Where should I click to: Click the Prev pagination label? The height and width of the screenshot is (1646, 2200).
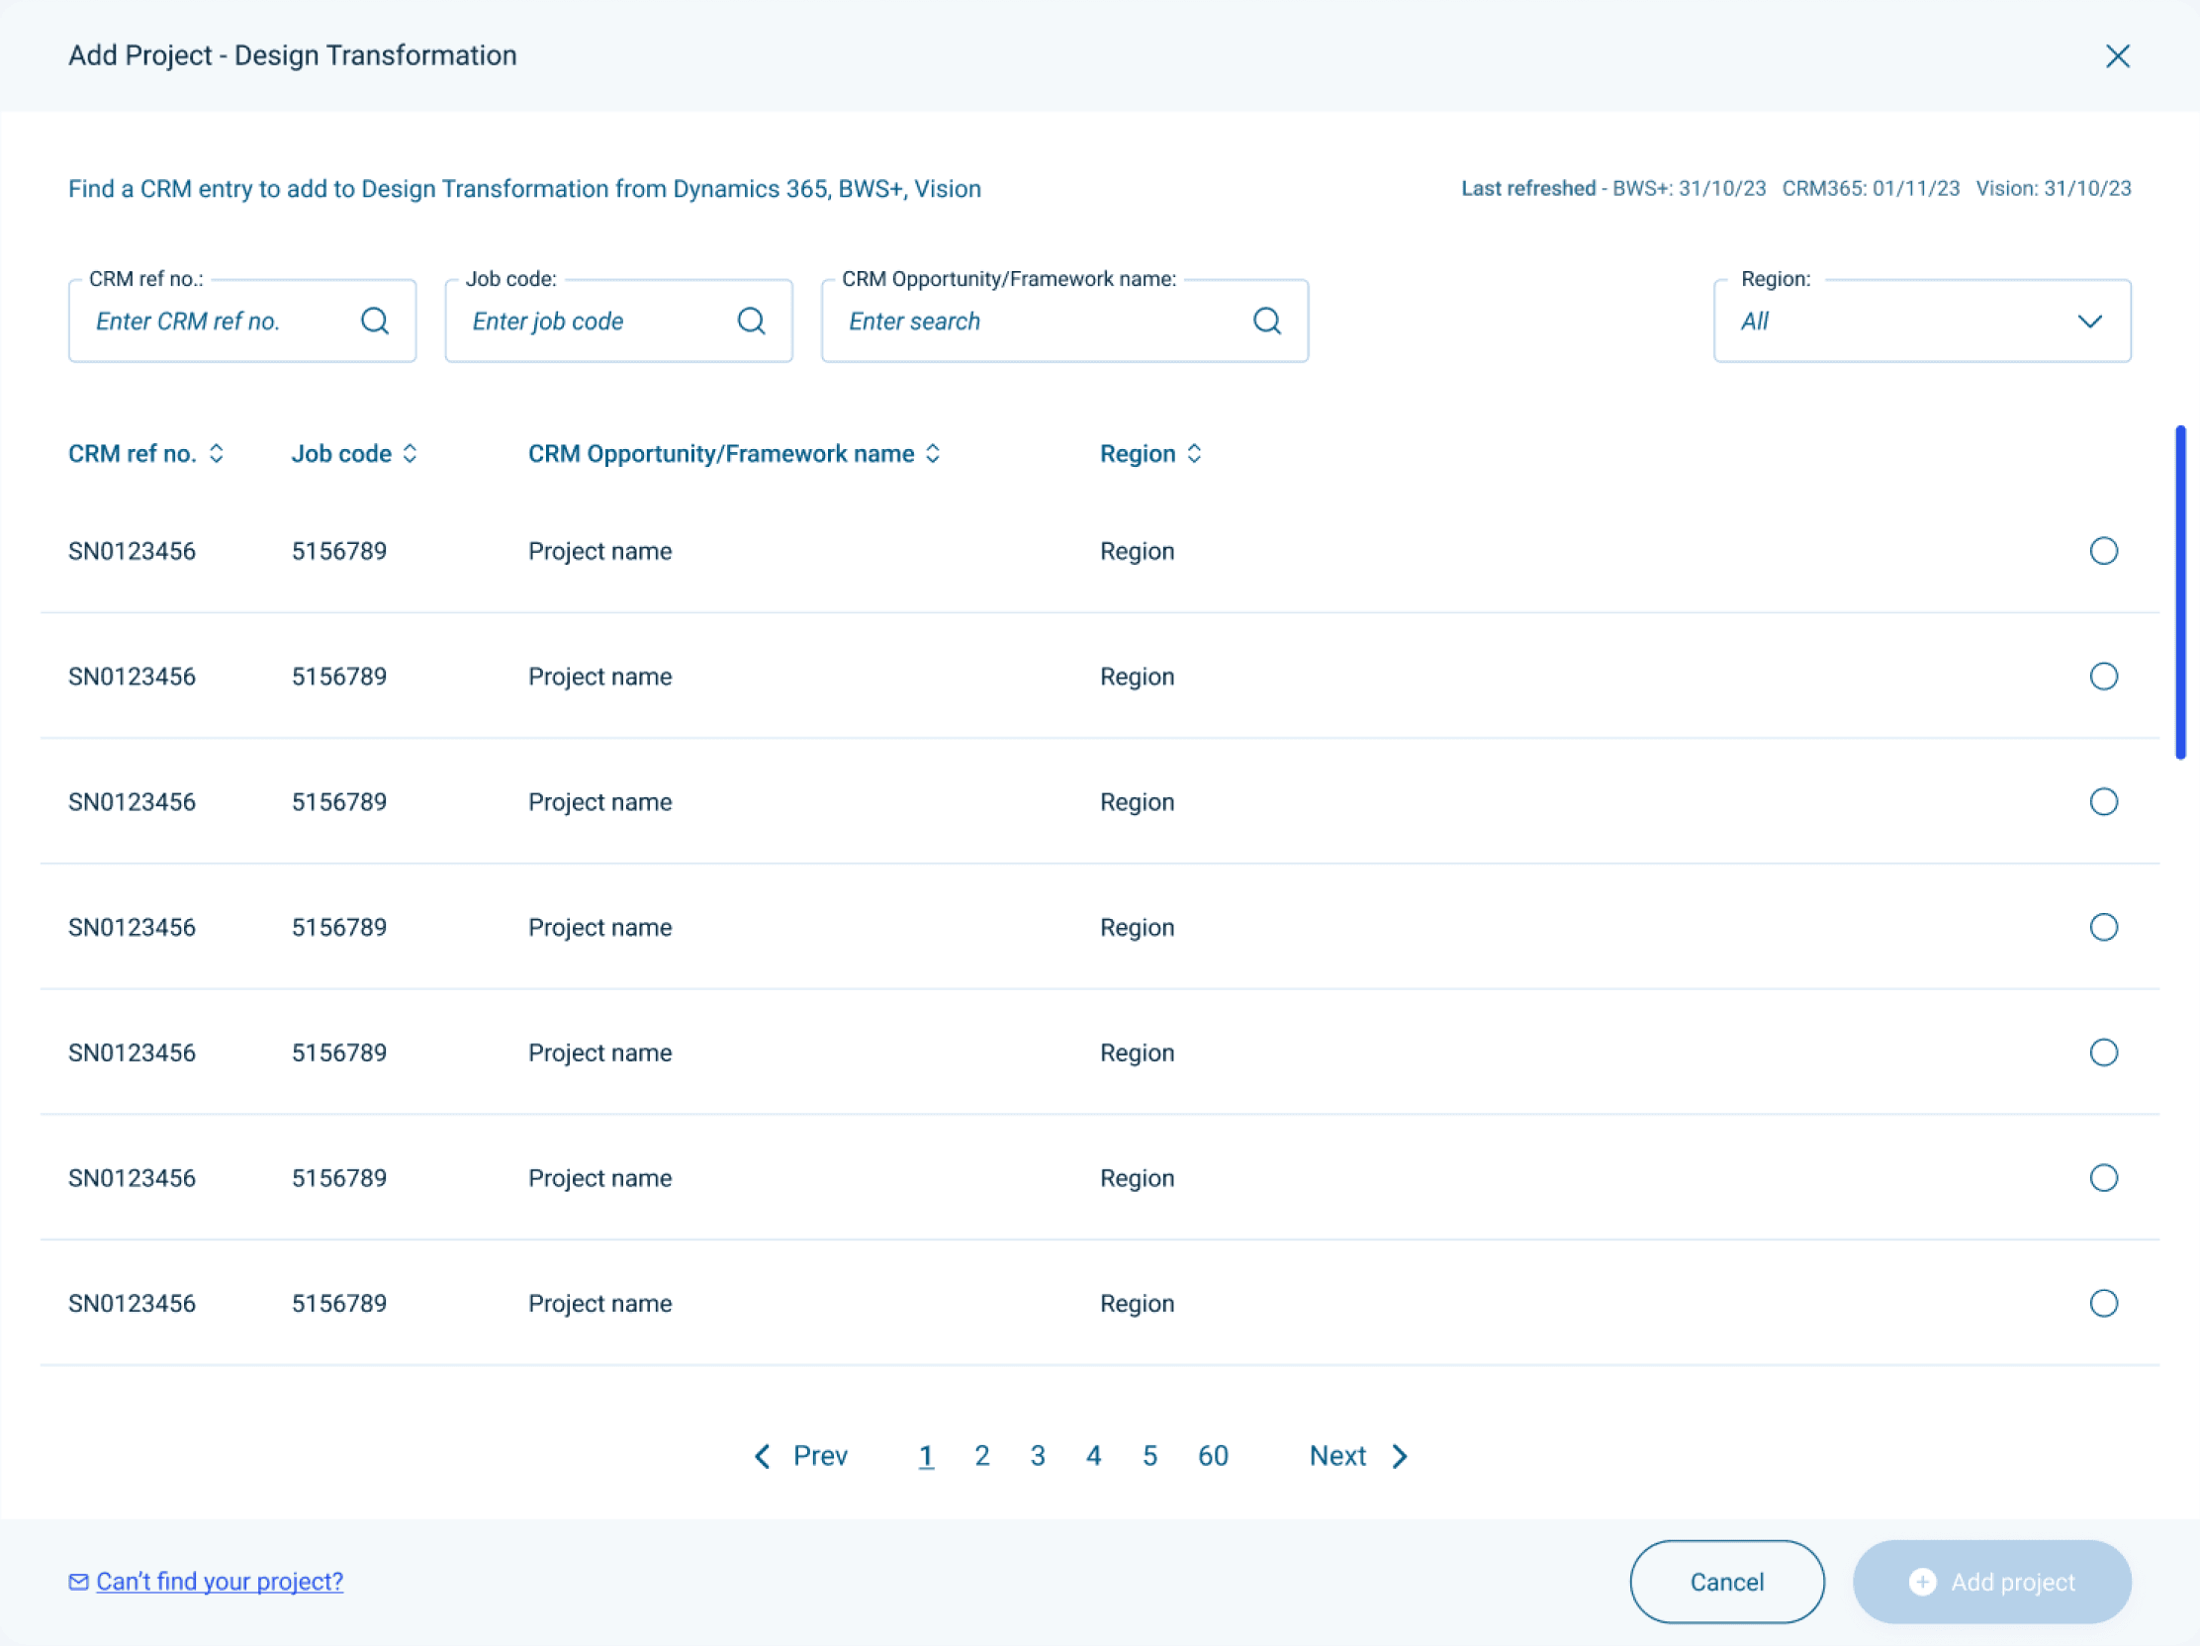820,1456
